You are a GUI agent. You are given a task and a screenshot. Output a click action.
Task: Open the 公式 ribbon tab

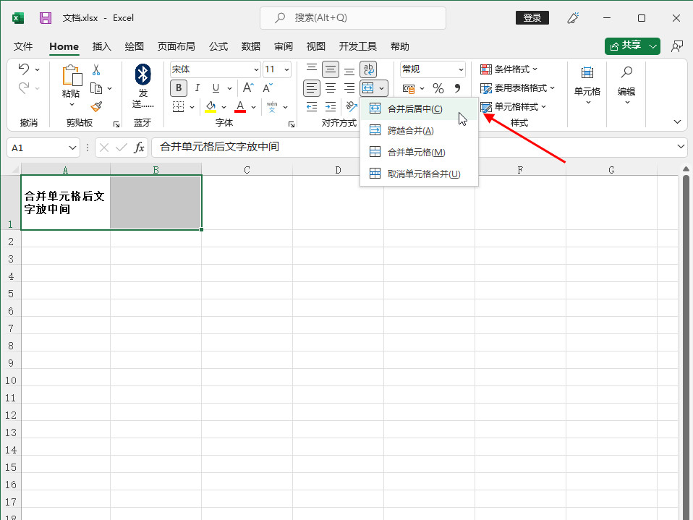[x=218, y=46]
